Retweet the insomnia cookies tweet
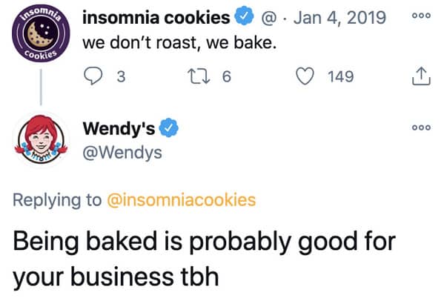This screenshot has width=444, height=304. tap(199, 76)
